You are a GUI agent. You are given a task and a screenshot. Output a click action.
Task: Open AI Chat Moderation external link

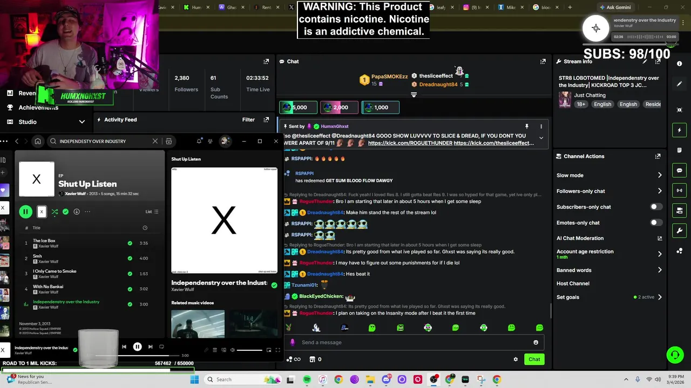660,238
